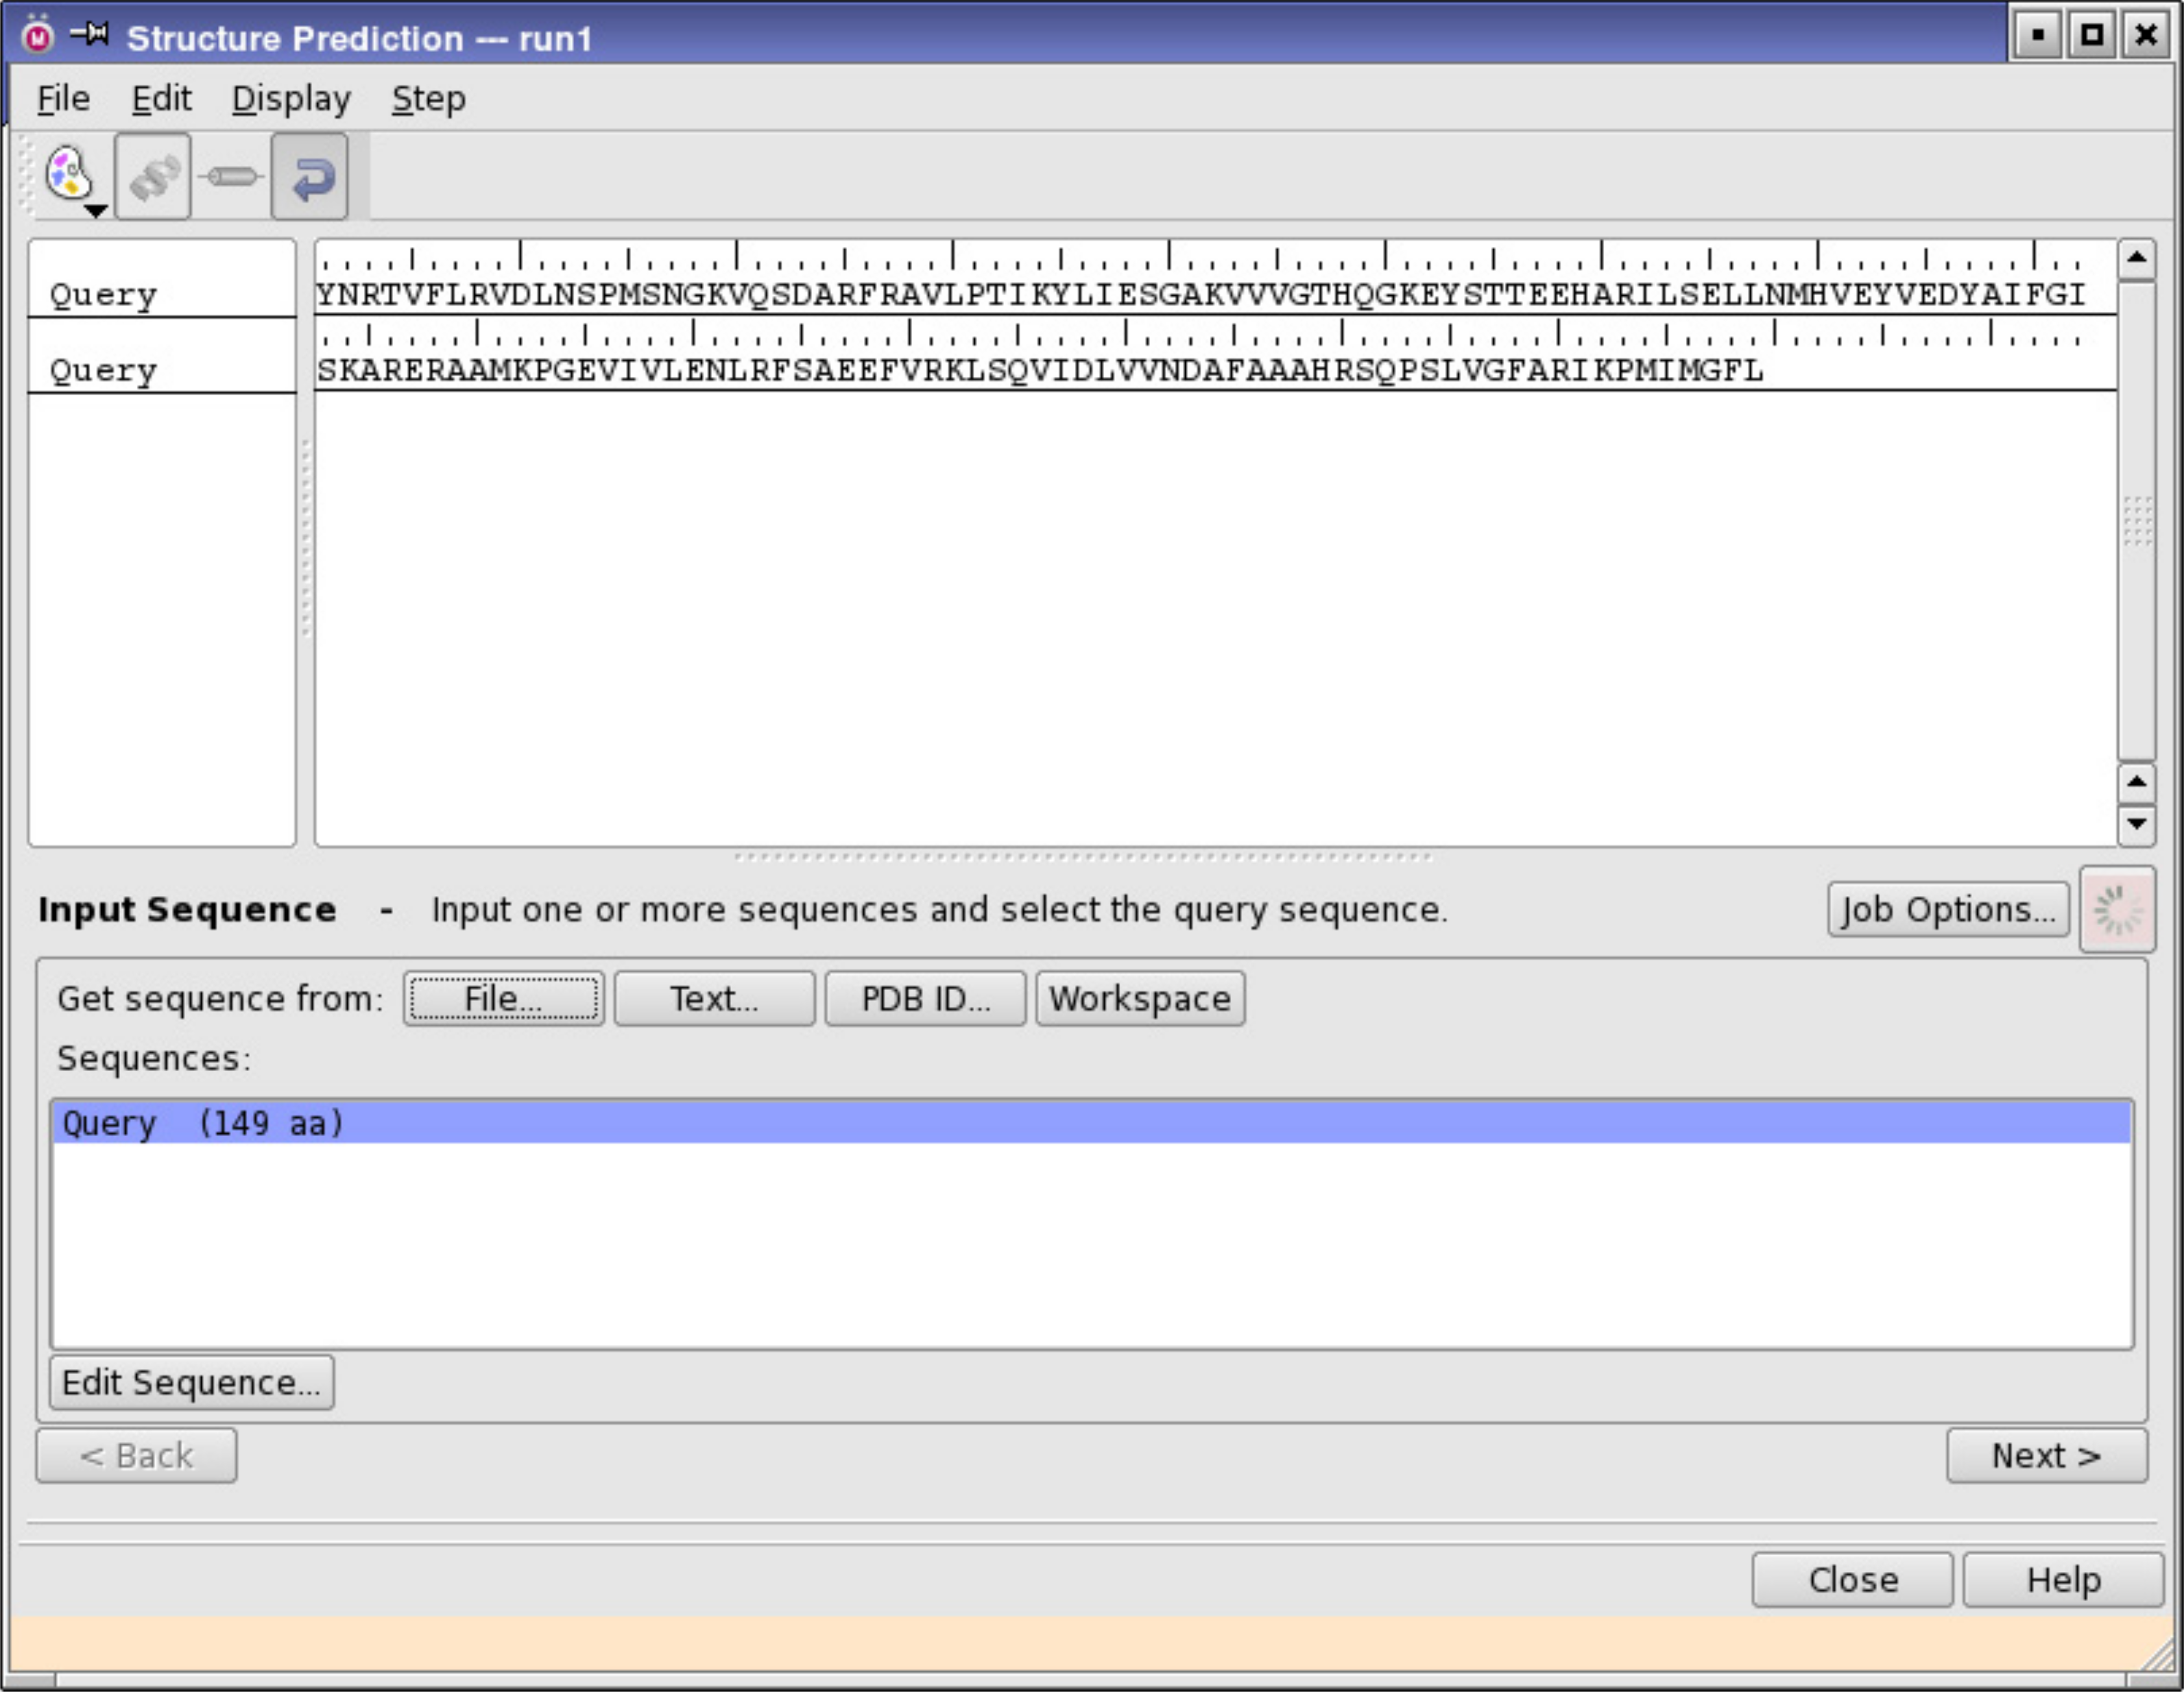Click the Help button
Image resolution: width=2184 pixels, height=1692 pixels.
coord(2063,1579)
